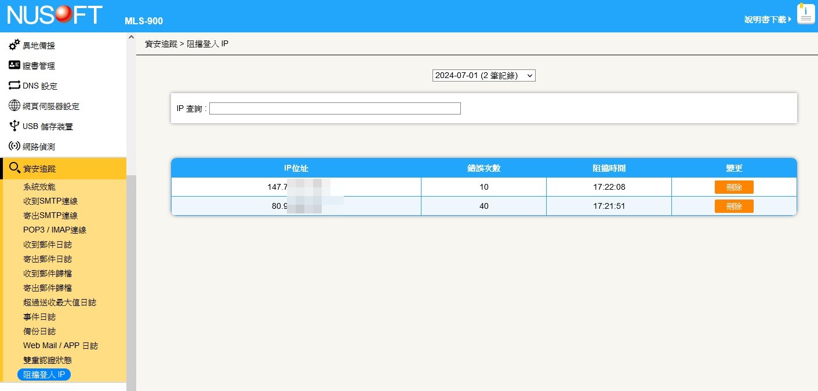Click the NUSOFT logo
The image size is (818, 391).
click(x=55, y=16)
